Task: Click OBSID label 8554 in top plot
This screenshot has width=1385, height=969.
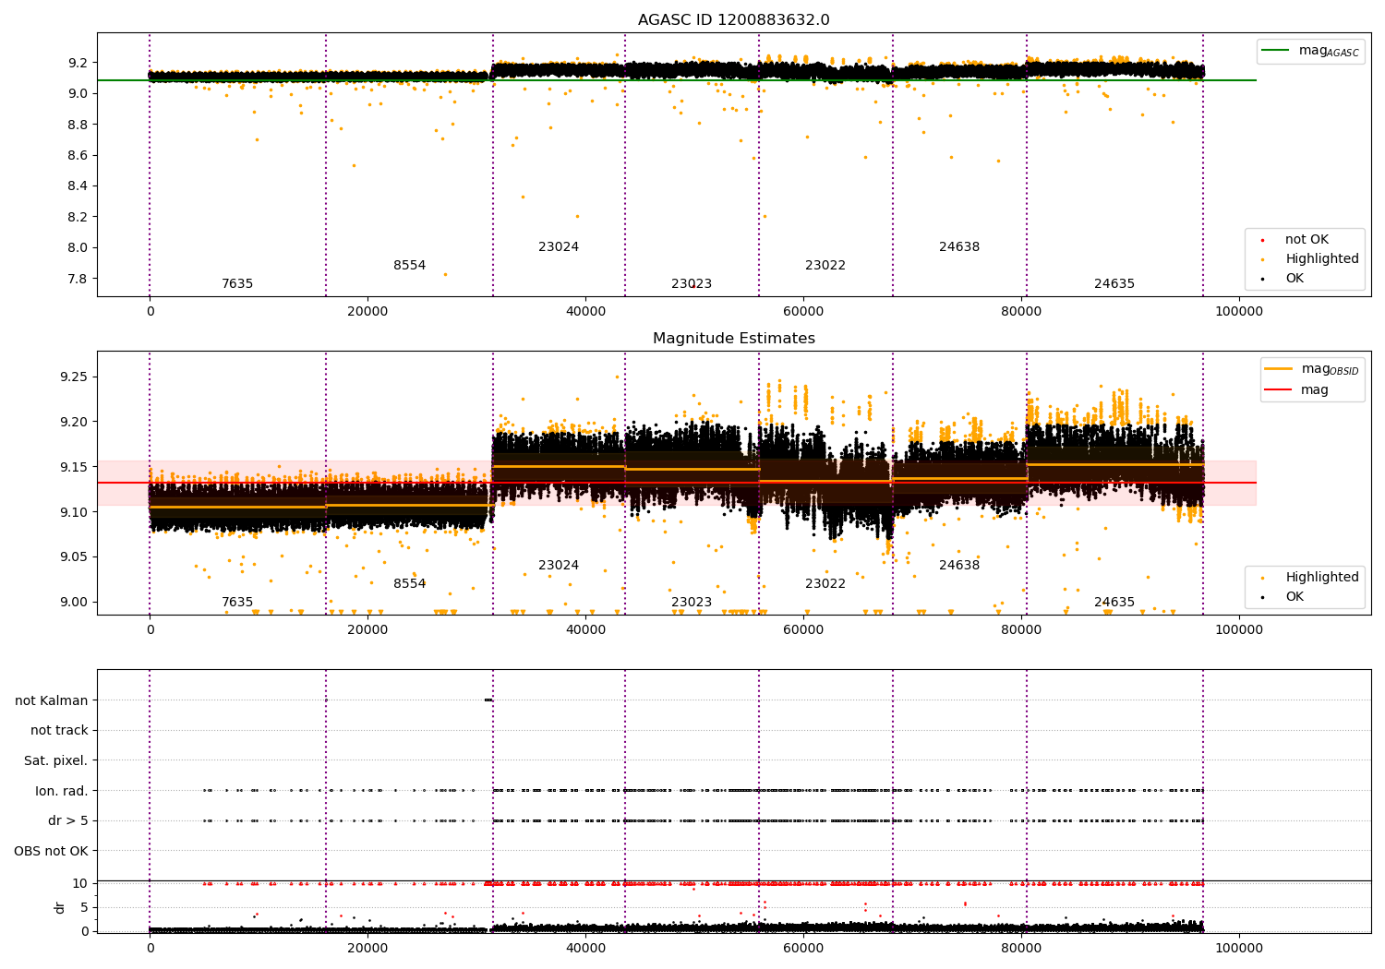Action: tap(410, 266)
